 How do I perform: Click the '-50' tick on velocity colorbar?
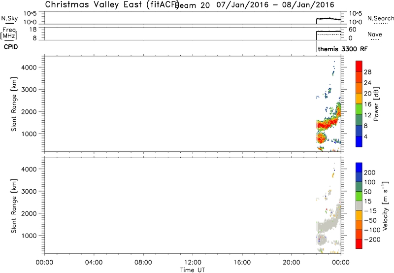tap(370, 220)
